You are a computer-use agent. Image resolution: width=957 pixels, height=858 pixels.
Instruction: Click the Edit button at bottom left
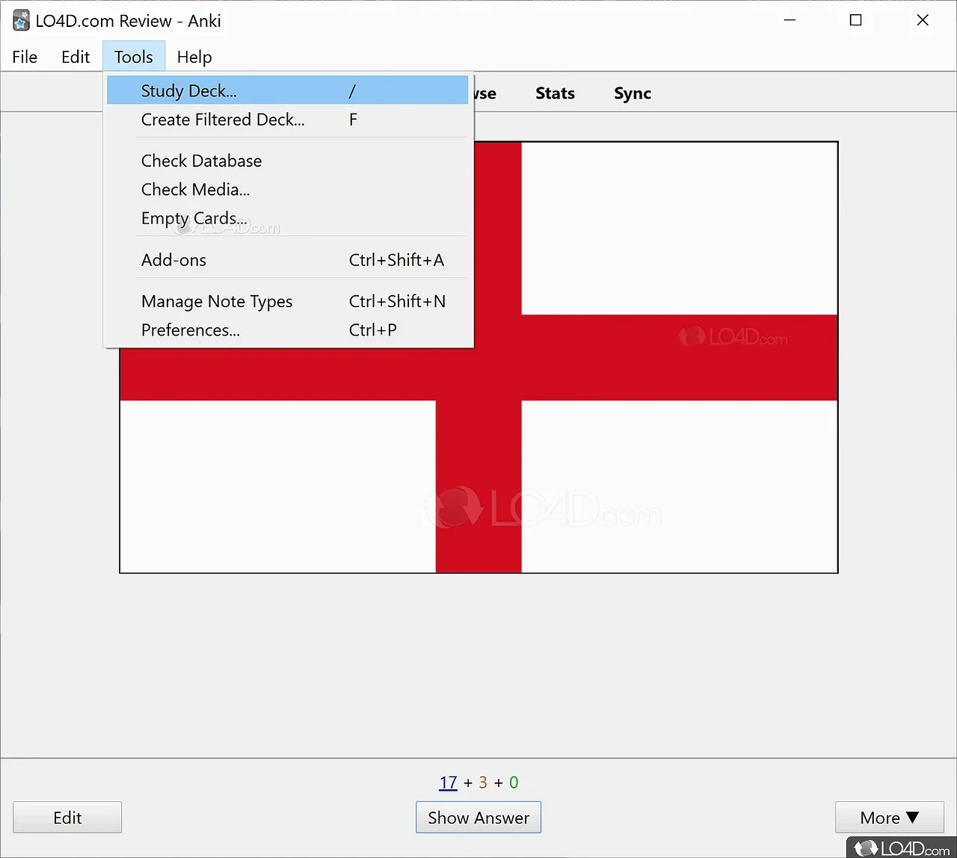(67, 818)
